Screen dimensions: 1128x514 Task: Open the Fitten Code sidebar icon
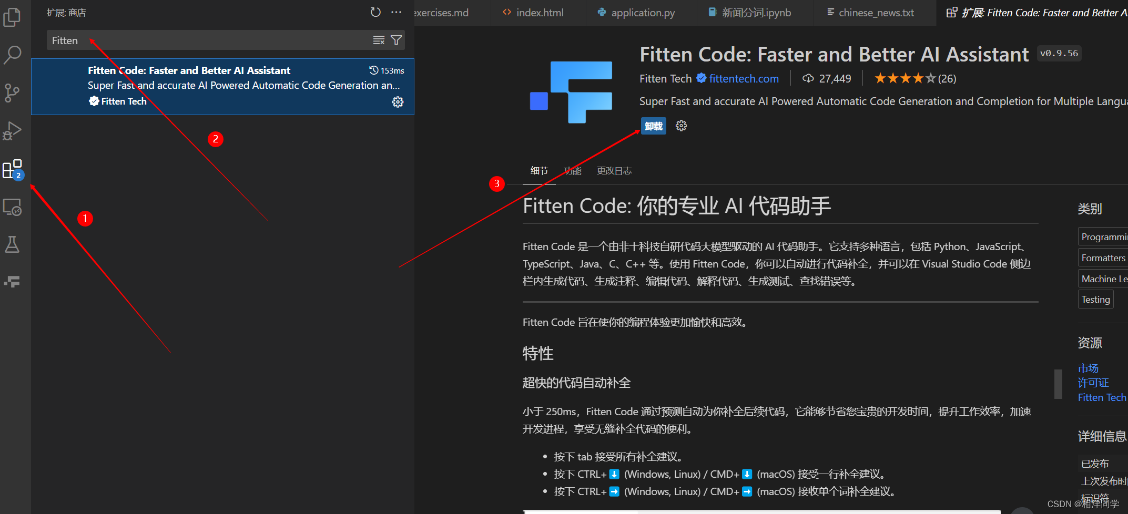tap(12, 282)
